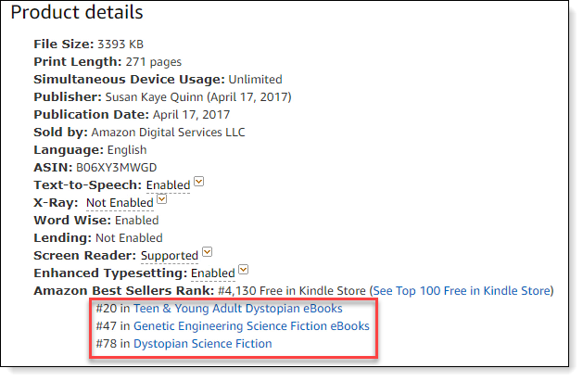Open Teen & Young Adult Dystopian eBooks category
The image size is (583, 381).
tap(237, 309)
